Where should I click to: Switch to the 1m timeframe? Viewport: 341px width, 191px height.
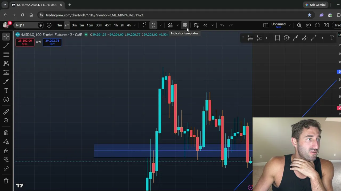point(60,25)
